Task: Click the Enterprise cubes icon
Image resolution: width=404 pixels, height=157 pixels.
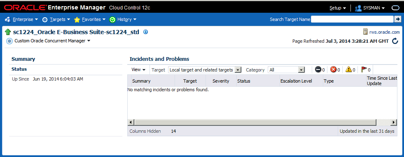Action: click(x=8, y=20)
